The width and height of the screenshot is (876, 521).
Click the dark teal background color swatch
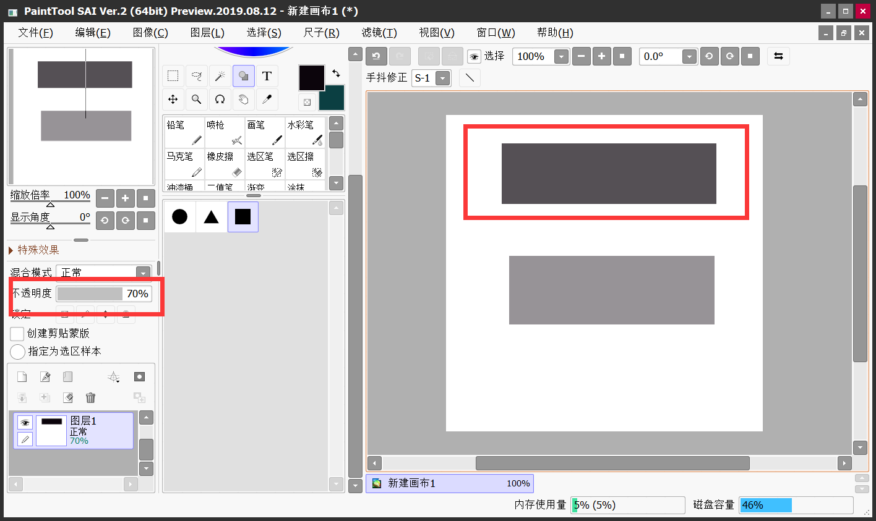click(332, 98)
